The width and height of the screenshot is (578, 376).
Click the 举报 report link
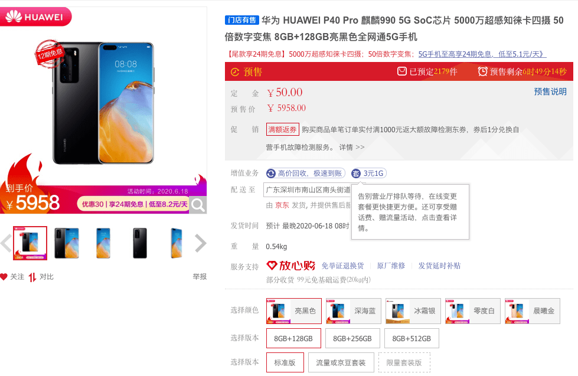(x=200, y=276)
